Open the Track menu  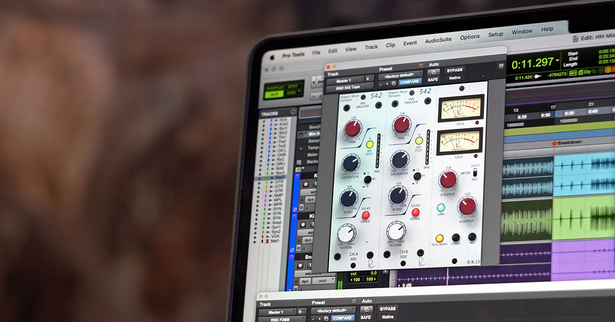click(x=371, y=47)
